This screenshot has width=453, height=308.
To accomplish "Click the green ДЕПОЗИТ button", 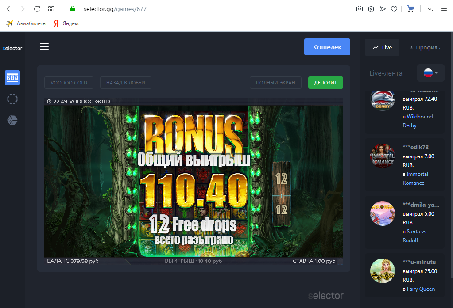I will [x=325, y=83].
